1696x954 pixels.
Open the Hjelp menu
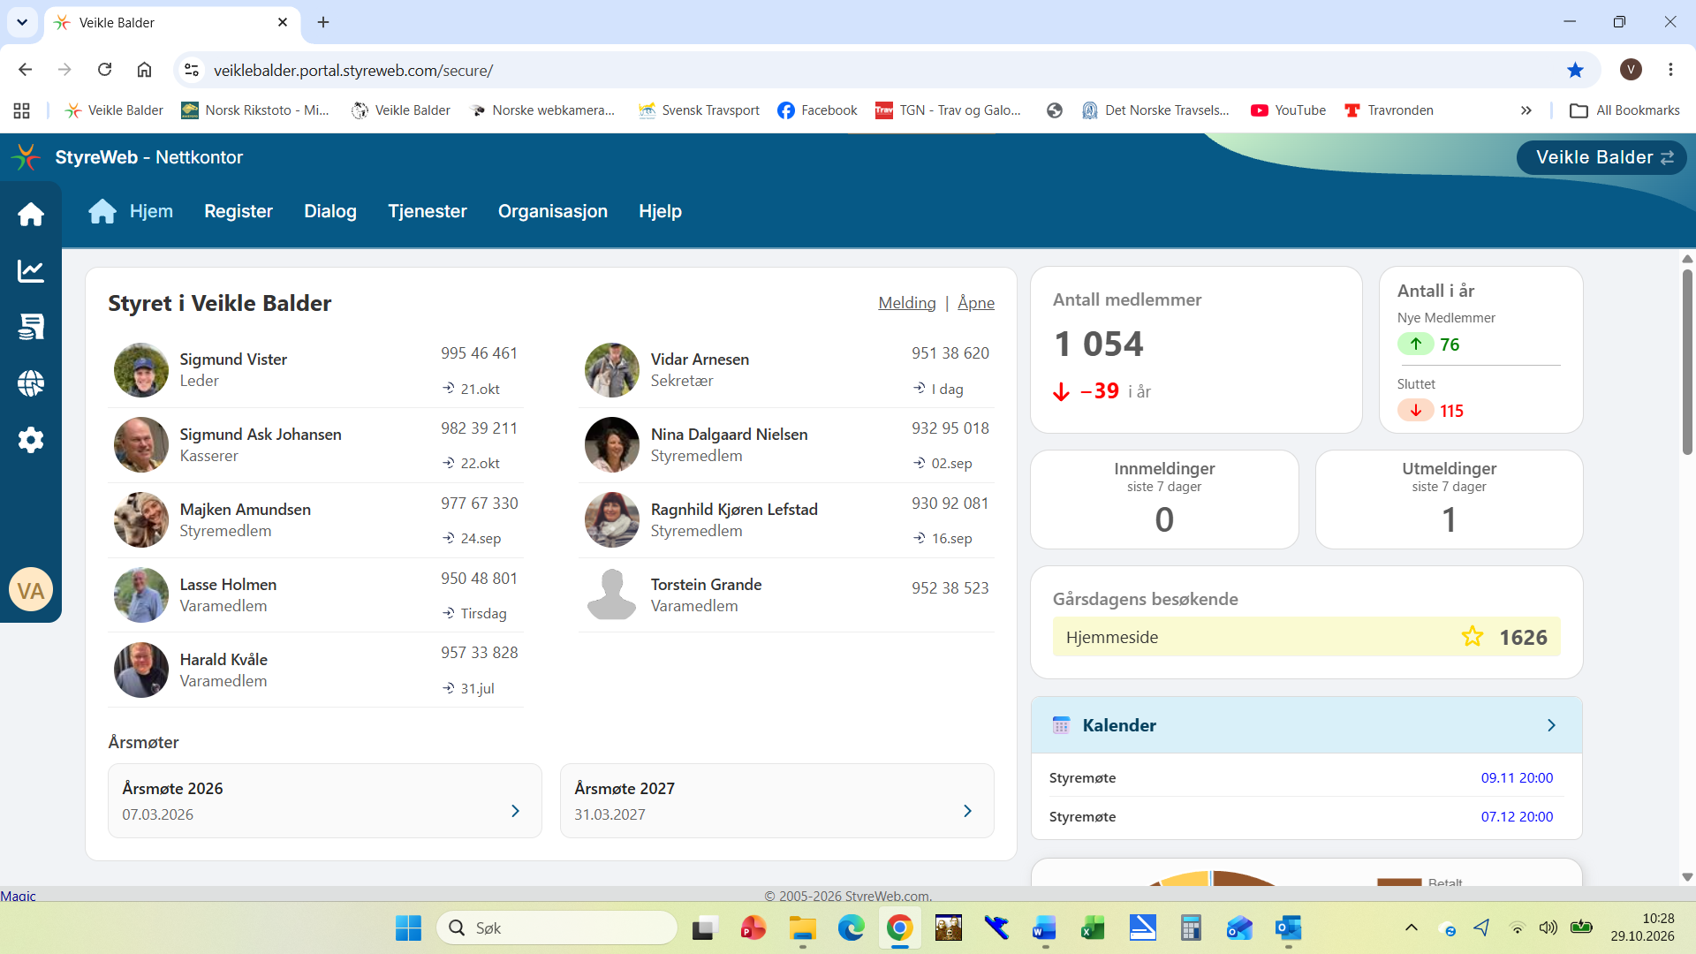(660, 211)
